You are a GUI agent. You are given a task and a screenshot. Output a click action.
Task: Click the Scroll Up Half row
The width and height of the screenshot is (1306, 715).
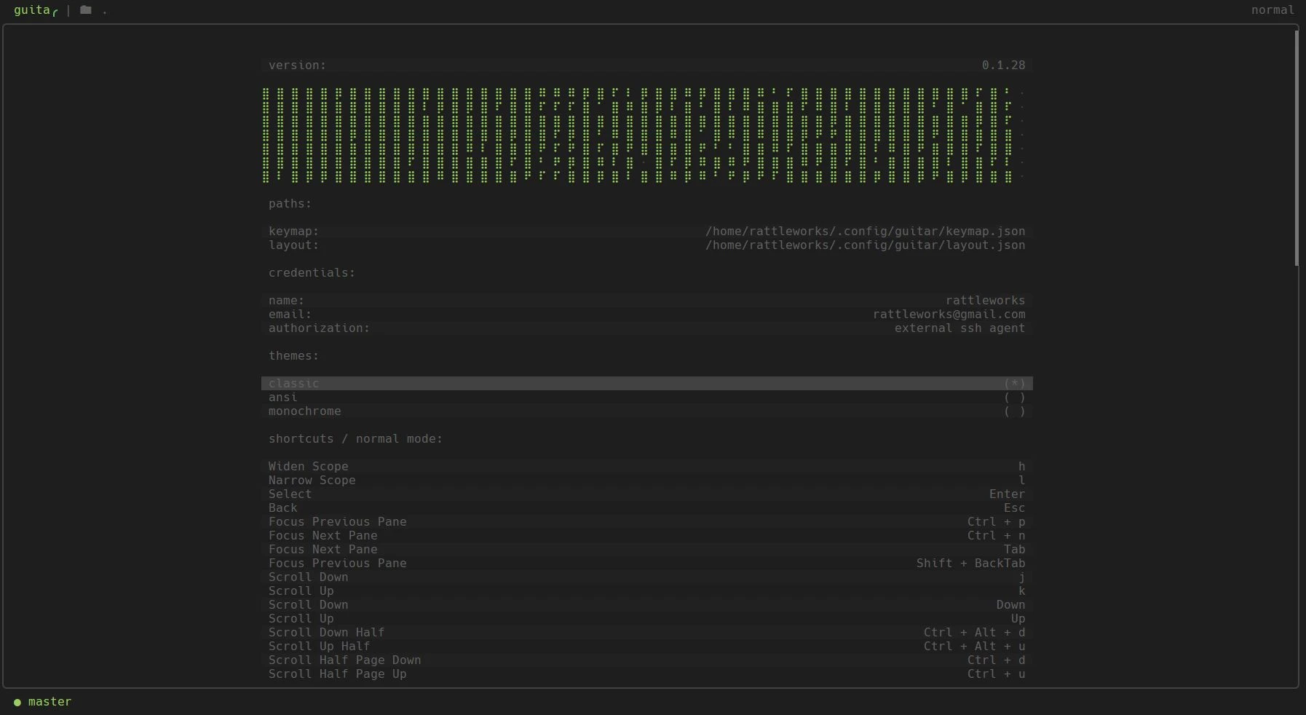point(647,647)
